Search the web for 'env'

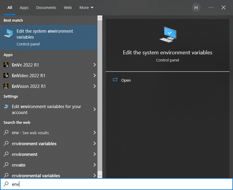click(49, 132)
